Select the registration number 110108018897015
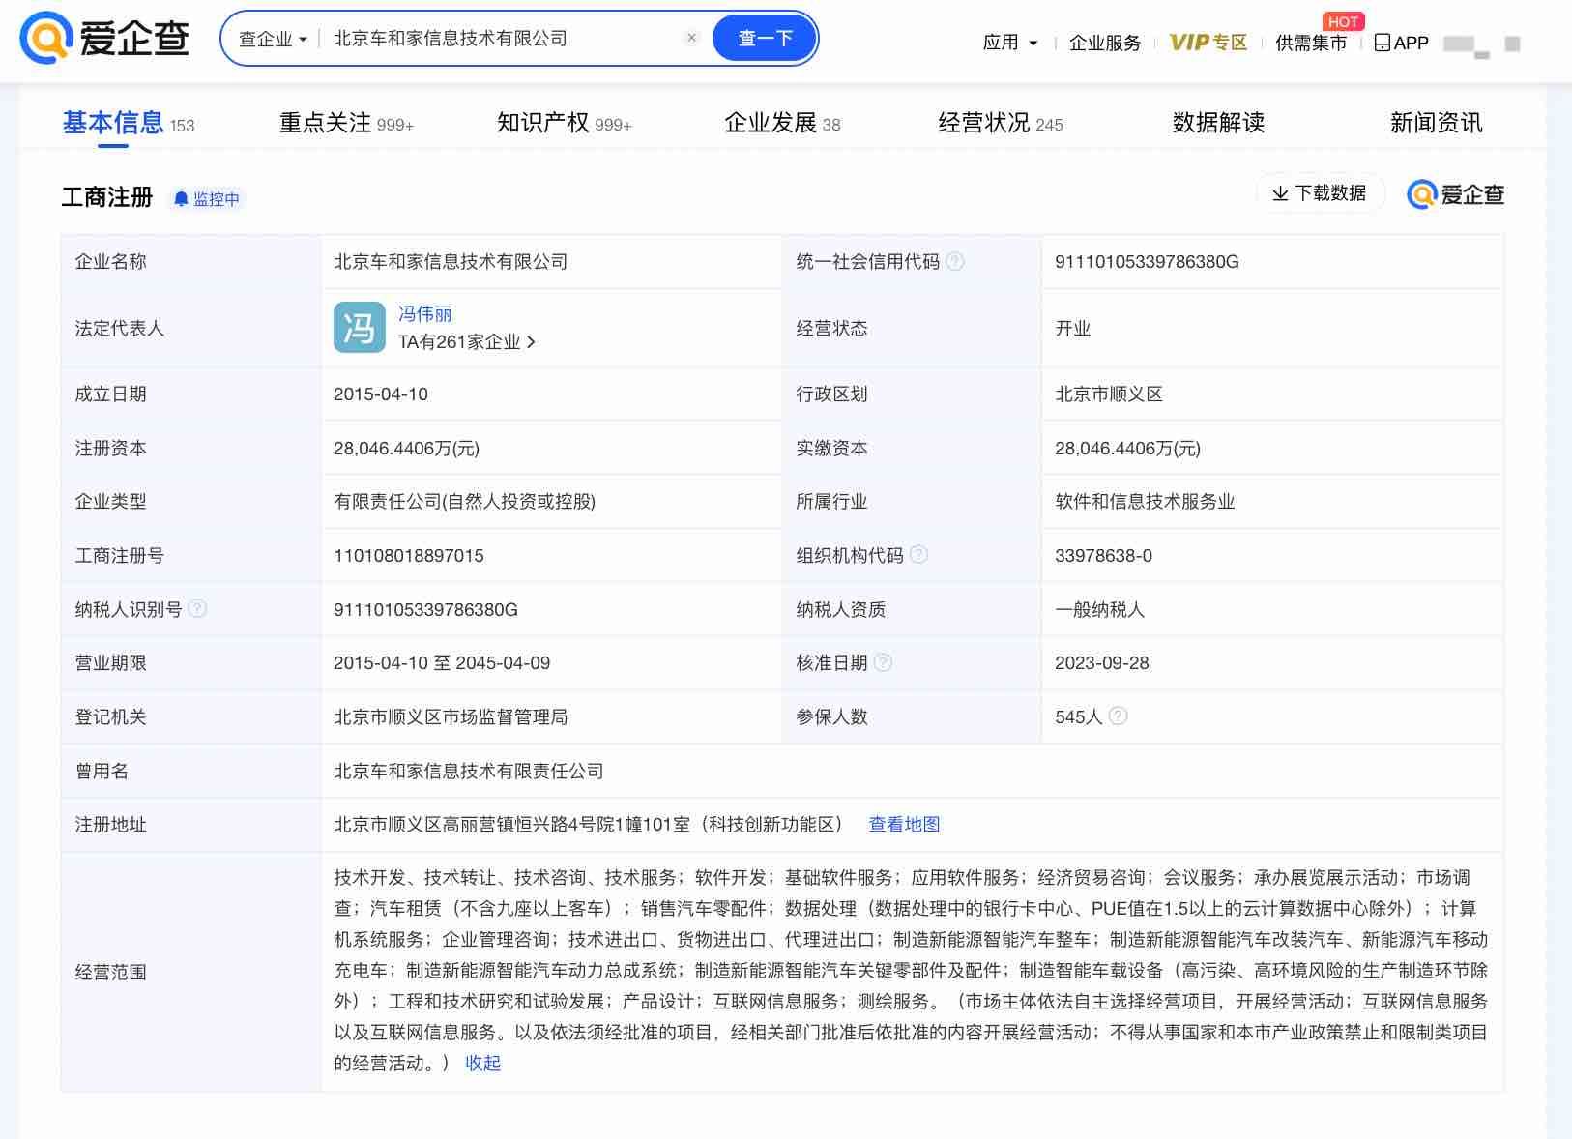1572x1139 pixels. pyautogui.click(x=408, y=556)
